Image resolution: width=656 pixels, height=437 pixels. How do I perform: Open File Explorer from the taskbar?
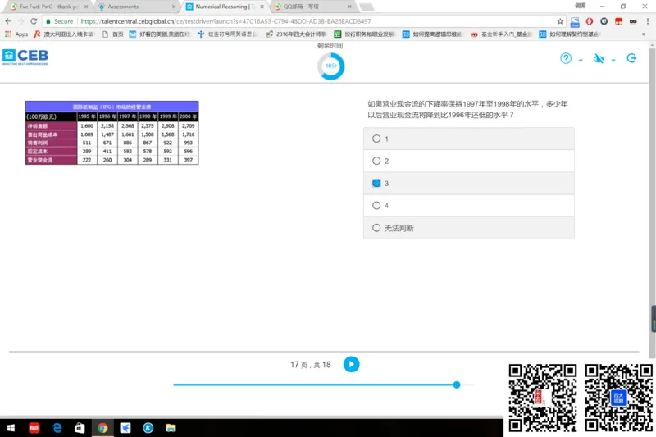[171, 428]
